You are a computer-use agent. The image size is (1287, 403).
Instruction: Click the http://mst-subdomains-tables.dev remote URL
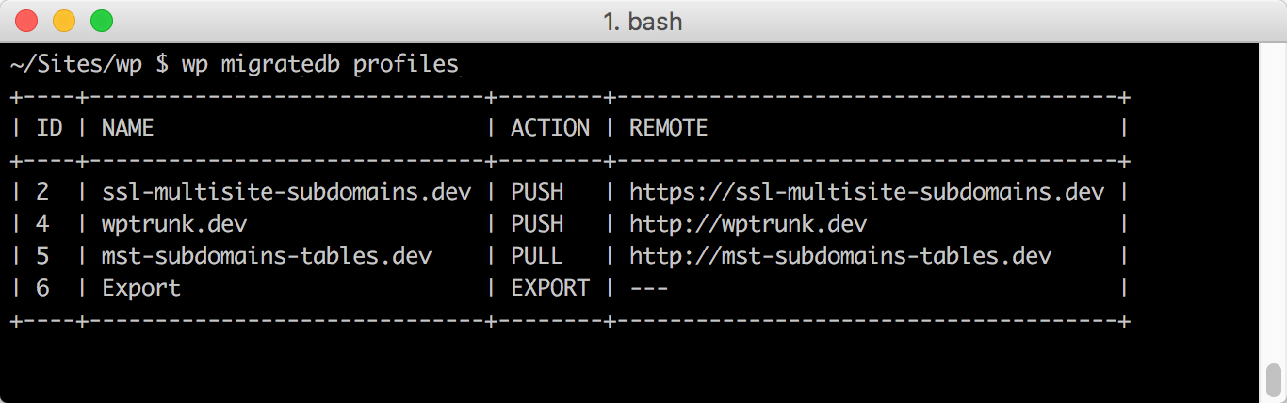840,256
